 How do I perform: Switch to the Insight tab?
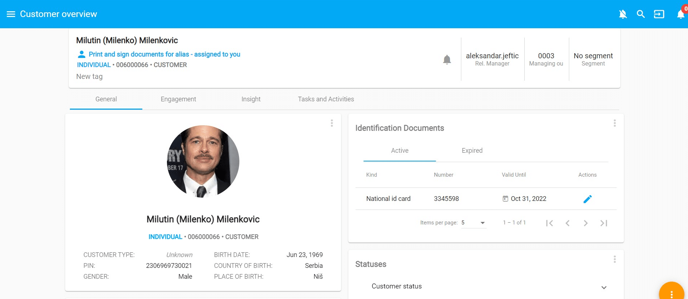[x=251, y=99]
